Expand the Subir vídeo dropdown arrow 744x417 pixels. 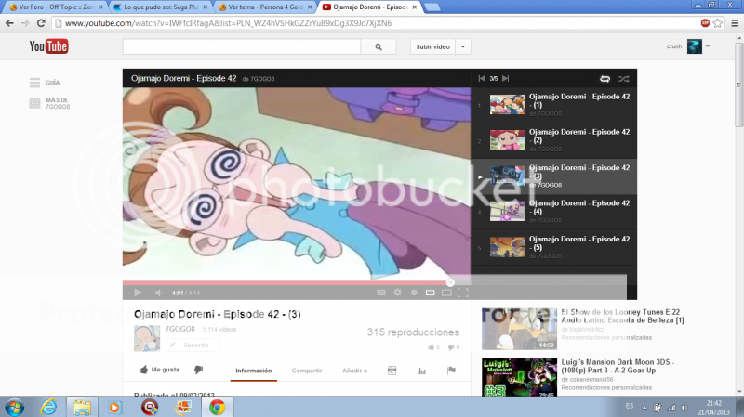tap(463, 47)
